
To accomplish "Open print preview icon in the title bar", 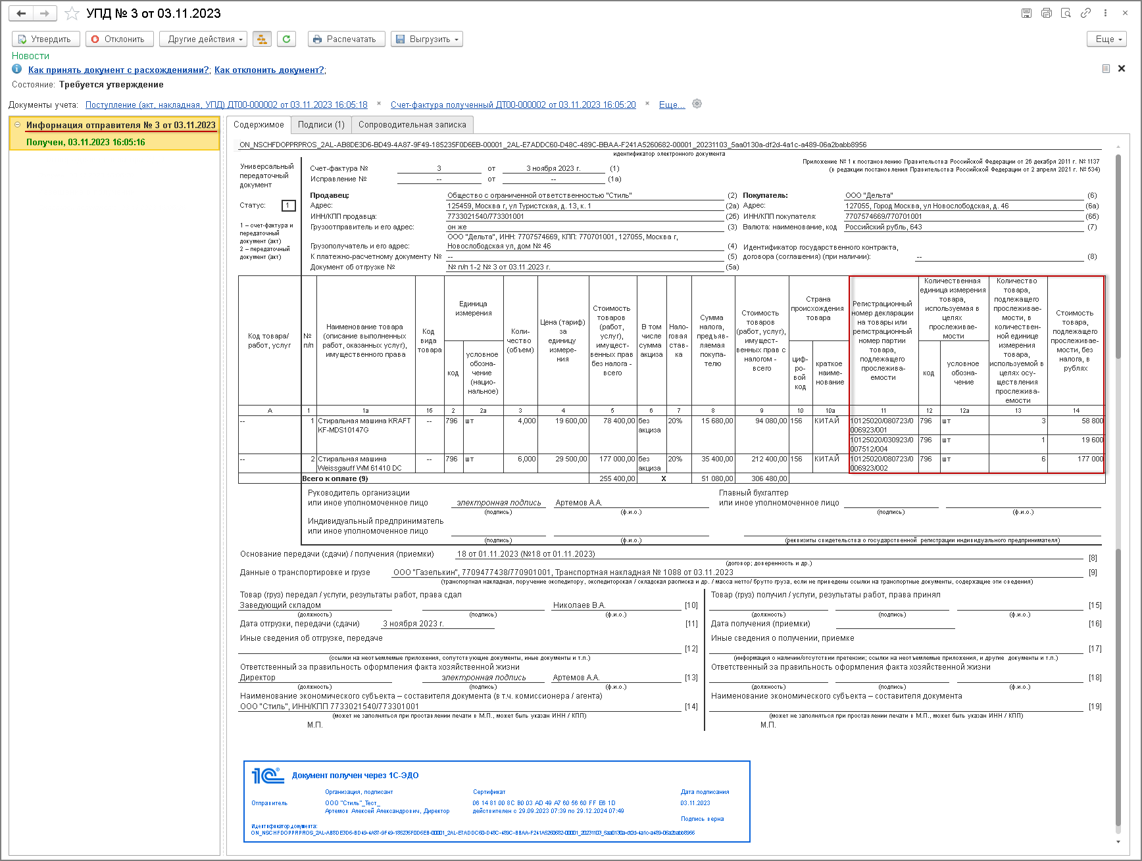I will pyautogui.click(x=1066, y=13).
